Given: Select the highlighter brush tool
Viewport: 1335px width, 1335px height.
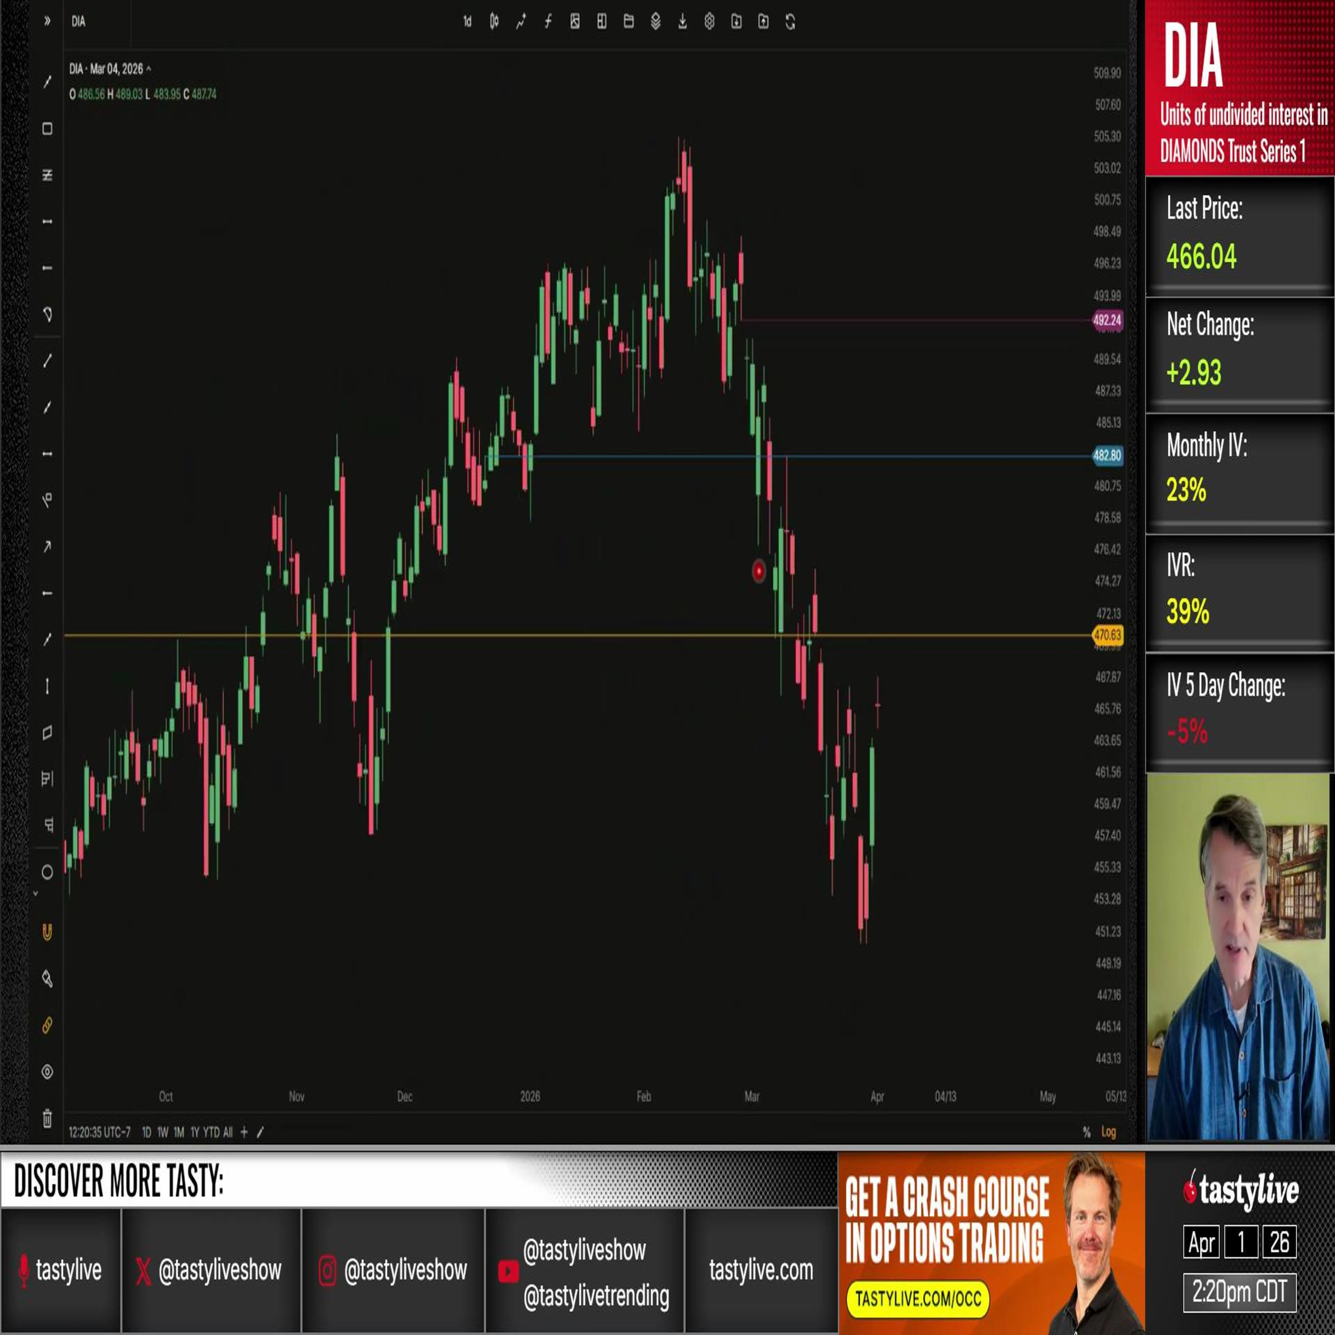Looking at the screenshot, I should [x=47, y=979].
